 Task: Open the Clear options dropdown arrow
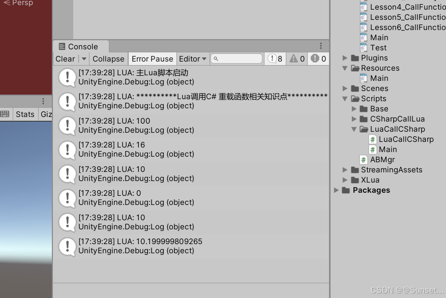[x=84, y=59]
